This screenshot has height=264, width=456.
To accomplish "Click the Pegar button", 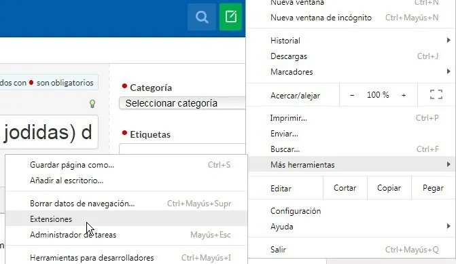I will tap(433, 188).
